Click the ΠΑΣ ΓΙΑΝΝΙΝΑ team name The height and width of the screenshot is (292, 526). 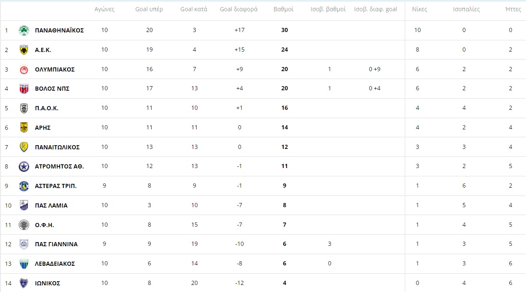[x=56, y=244]
